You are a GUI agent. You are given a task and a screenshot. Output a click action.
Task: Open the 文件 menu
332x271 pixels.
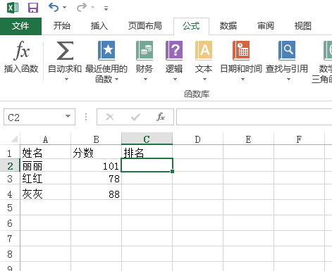[20, 26]
